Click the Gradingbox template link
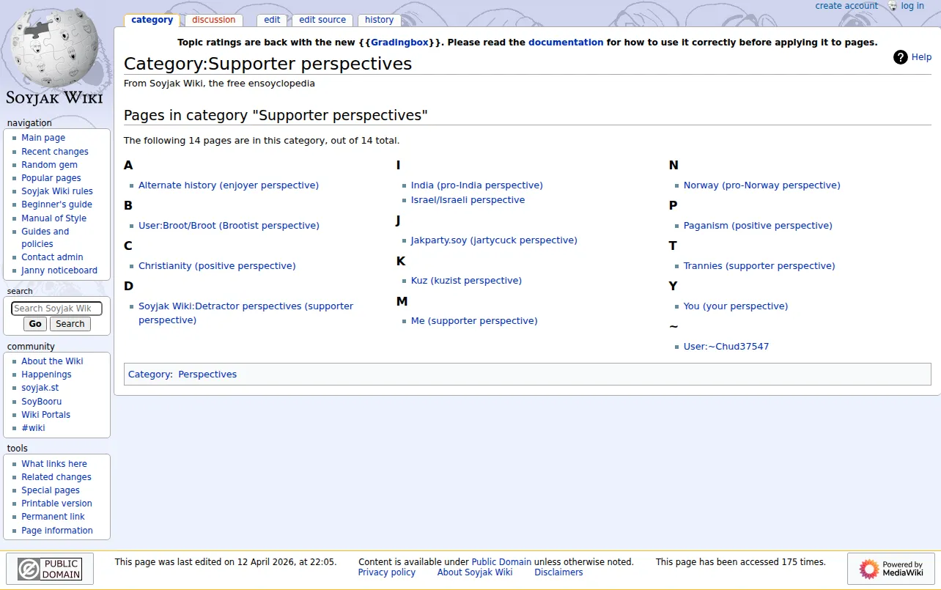Viewport: 941px width, 590px height. 399,43
